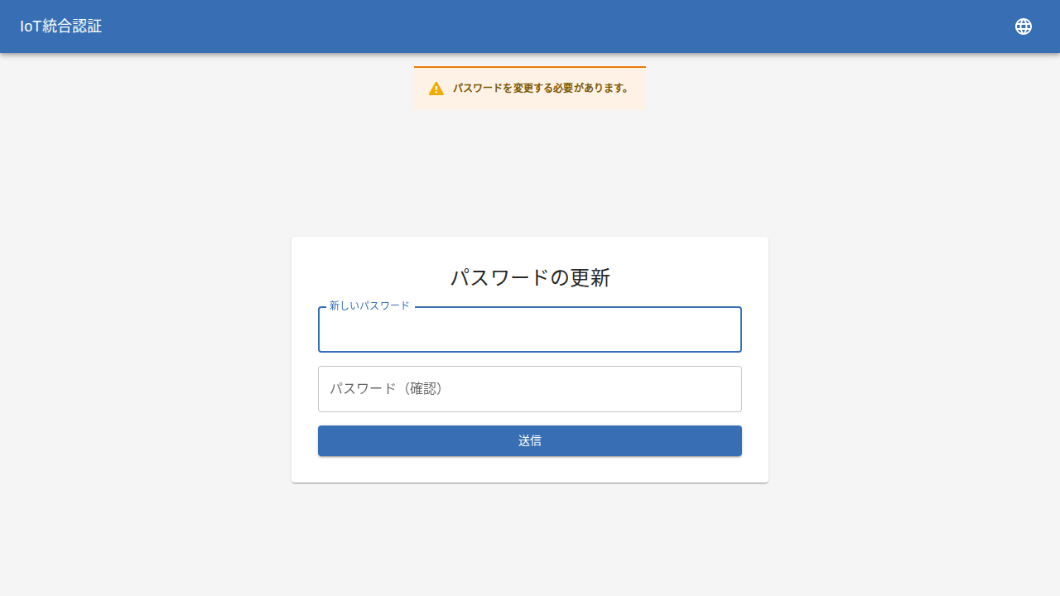The width and height of the screenshot is (1060, 596).
Task: Click the パスワードの更新 heading
Action: [530, 278]
